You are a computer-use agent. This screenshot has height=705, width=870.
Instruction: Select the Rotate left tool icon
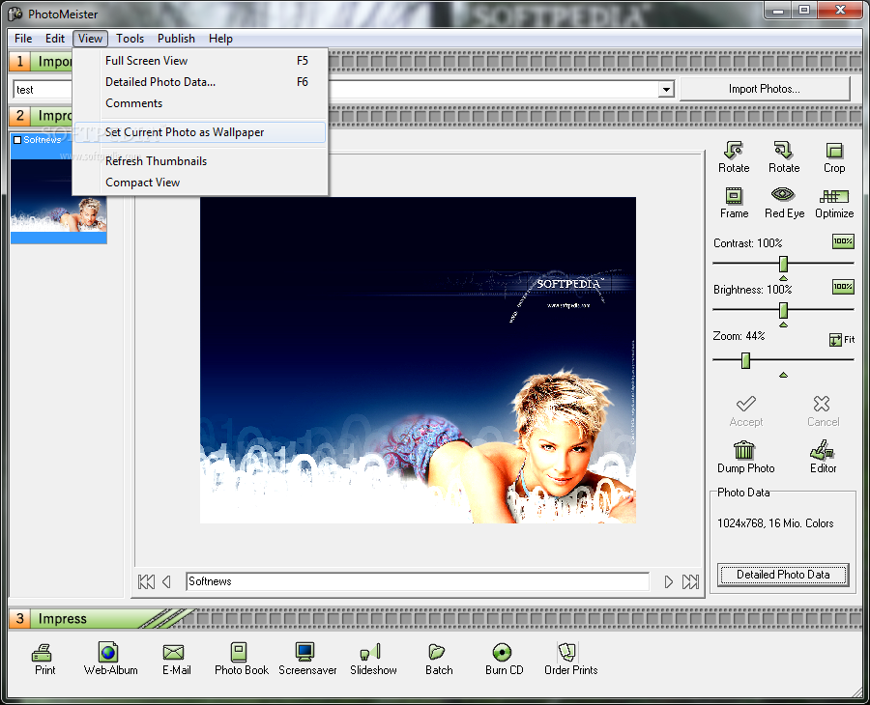click(734, 151)
